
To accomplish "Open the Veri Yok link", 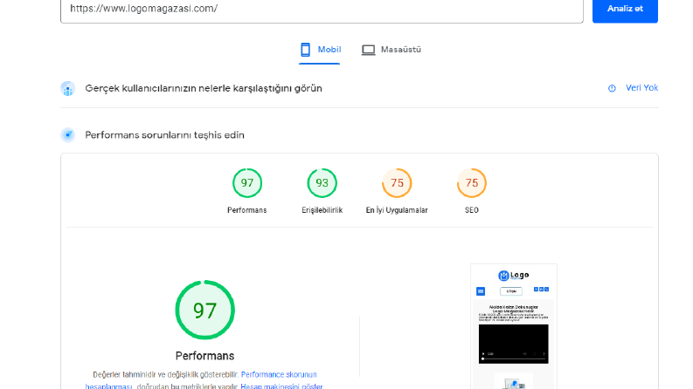I will click(x=641, y=88).
